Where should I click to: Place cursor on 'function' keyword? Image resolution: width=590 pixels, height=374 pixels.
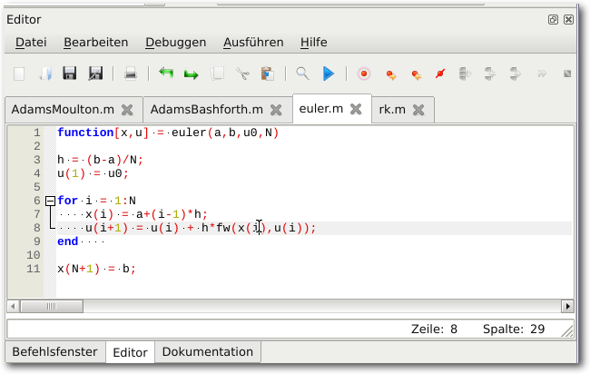[85, 133]
